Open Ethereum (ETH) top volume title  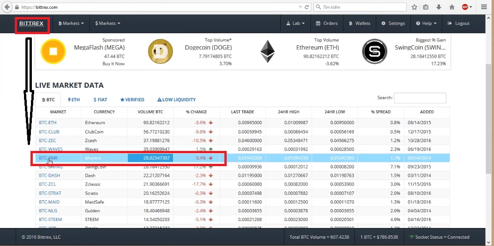coord(318,48)
